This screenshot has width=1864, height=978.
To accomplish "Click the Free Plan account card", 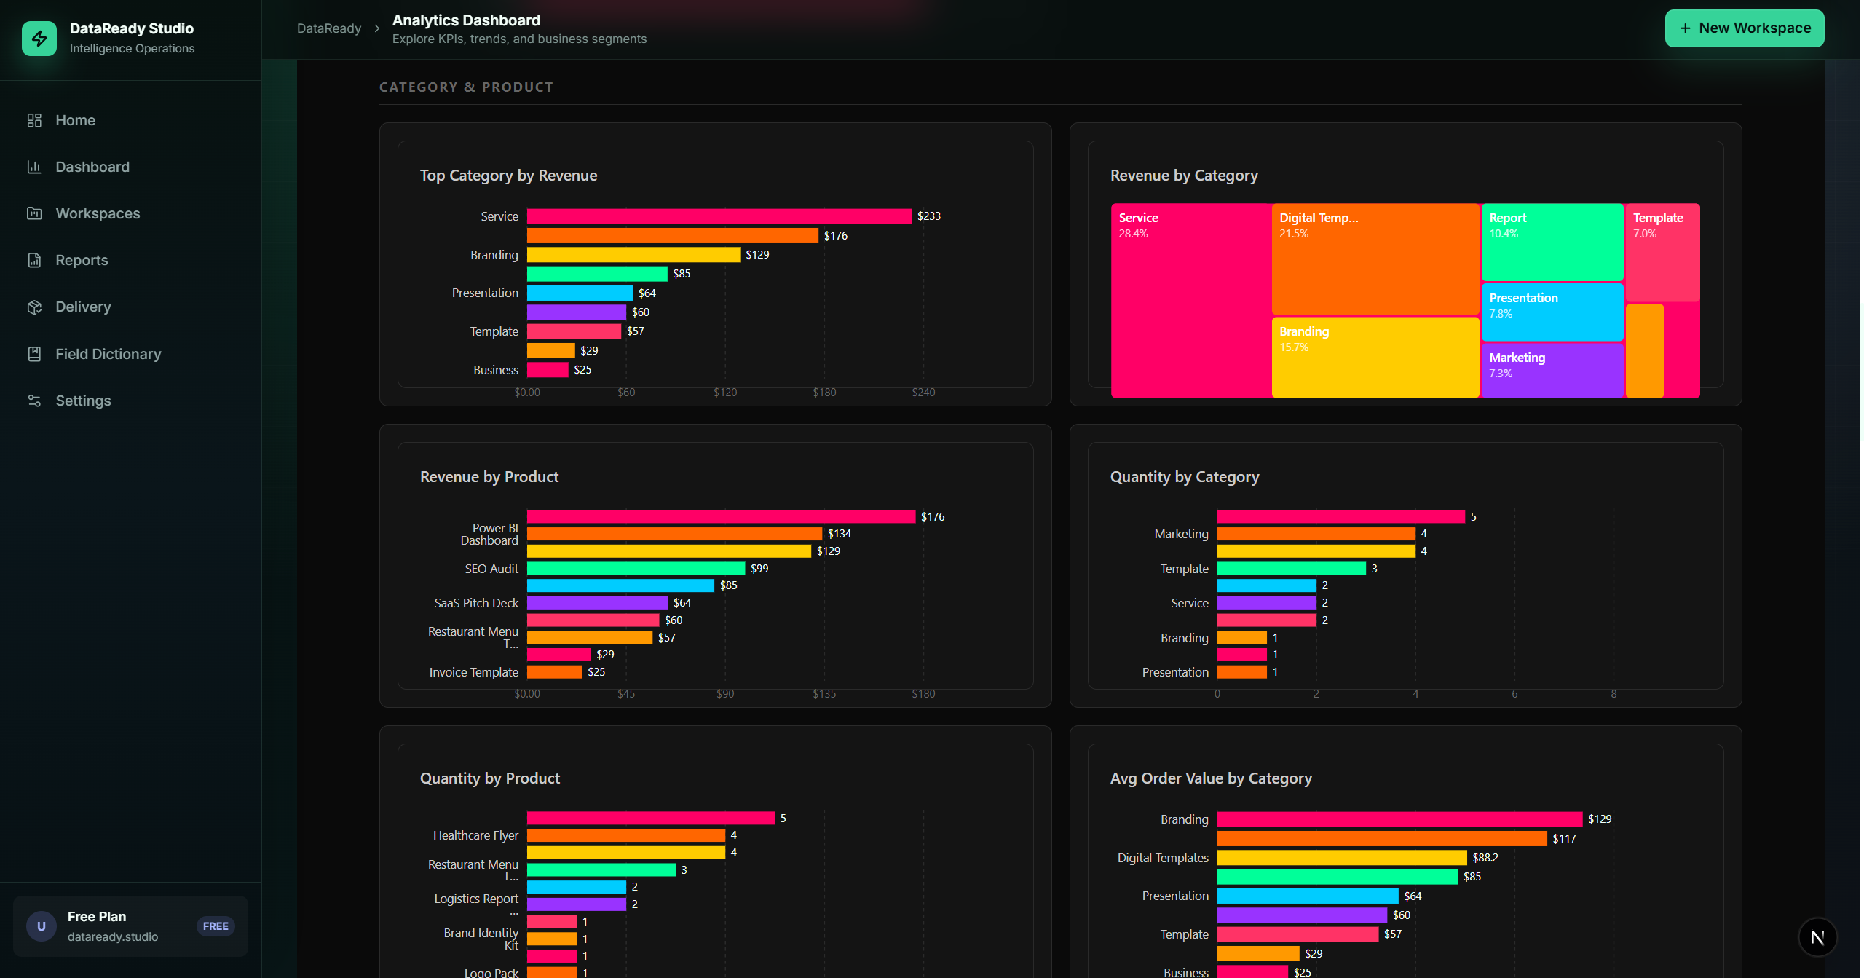I will [131, 926].
